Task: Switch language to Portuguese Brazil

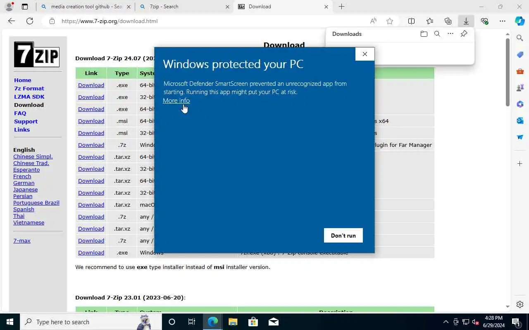Action: [36, 203]
